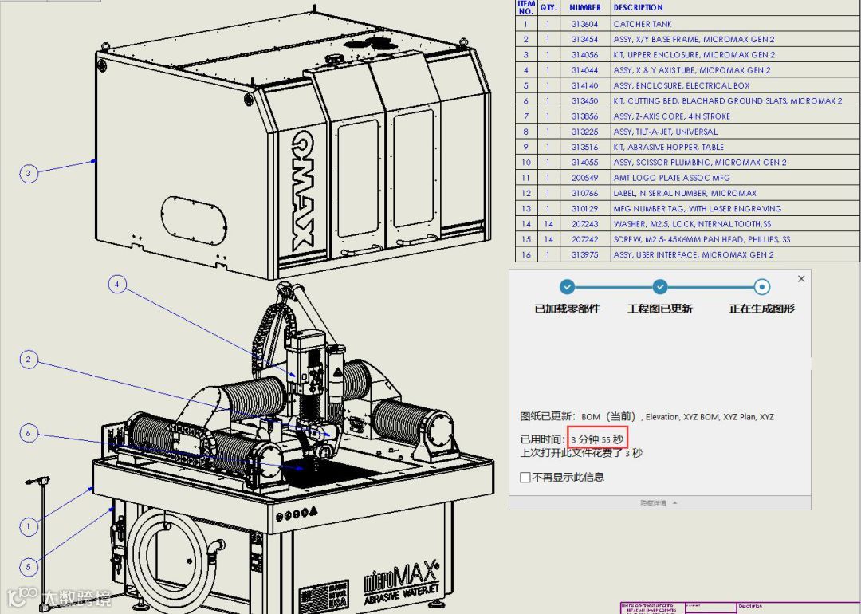This screenshot has height=614, width=861.
Task: Select balloon 5 on the drawing
Action: click(29, 567)
